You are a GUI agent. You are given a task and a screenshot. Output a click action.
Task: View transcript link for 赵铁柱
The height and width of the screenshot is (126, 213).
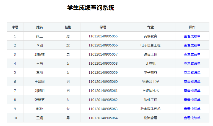click(192, 54)
